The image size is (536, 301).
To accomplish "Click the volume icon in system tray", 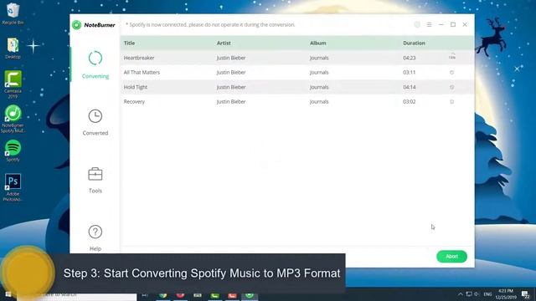I will tap(477, 294).
